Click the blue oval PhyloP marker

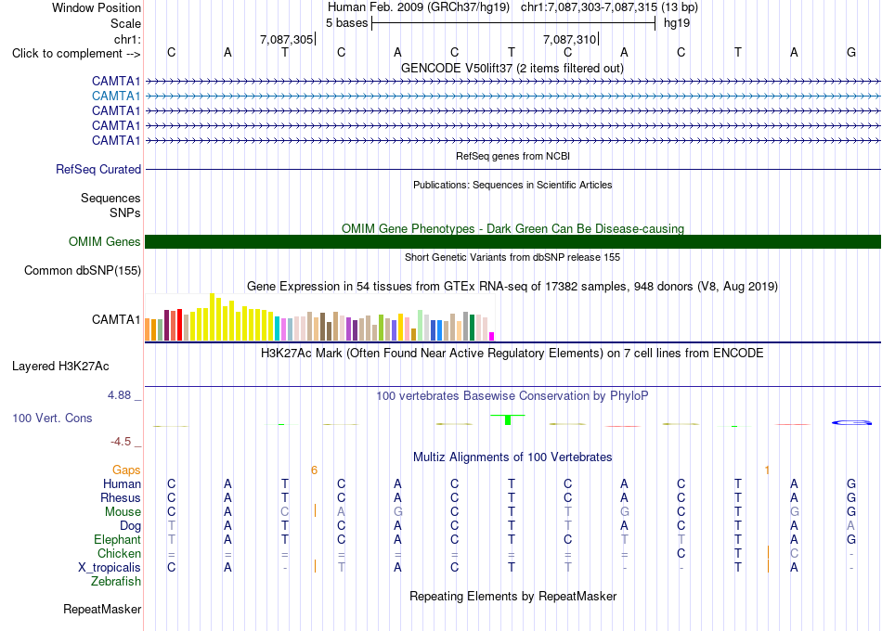point(851,422)
